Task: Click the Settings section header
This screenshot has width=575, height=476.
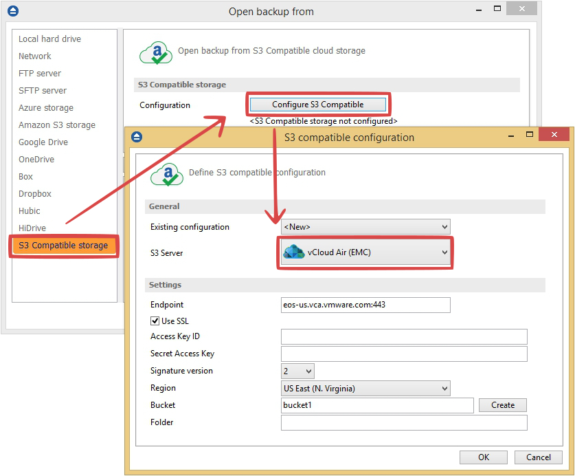Action: tap(345, 285)
